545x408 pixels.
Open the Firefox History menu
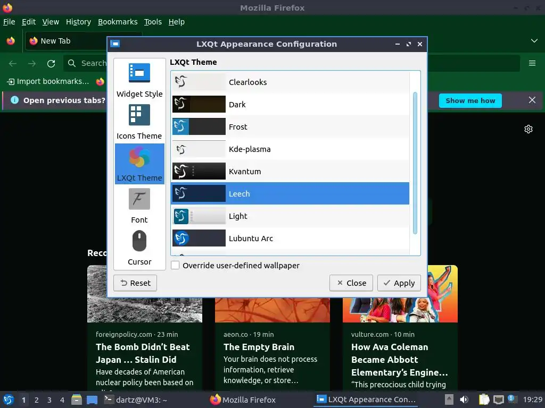click(x=79, y=22)
